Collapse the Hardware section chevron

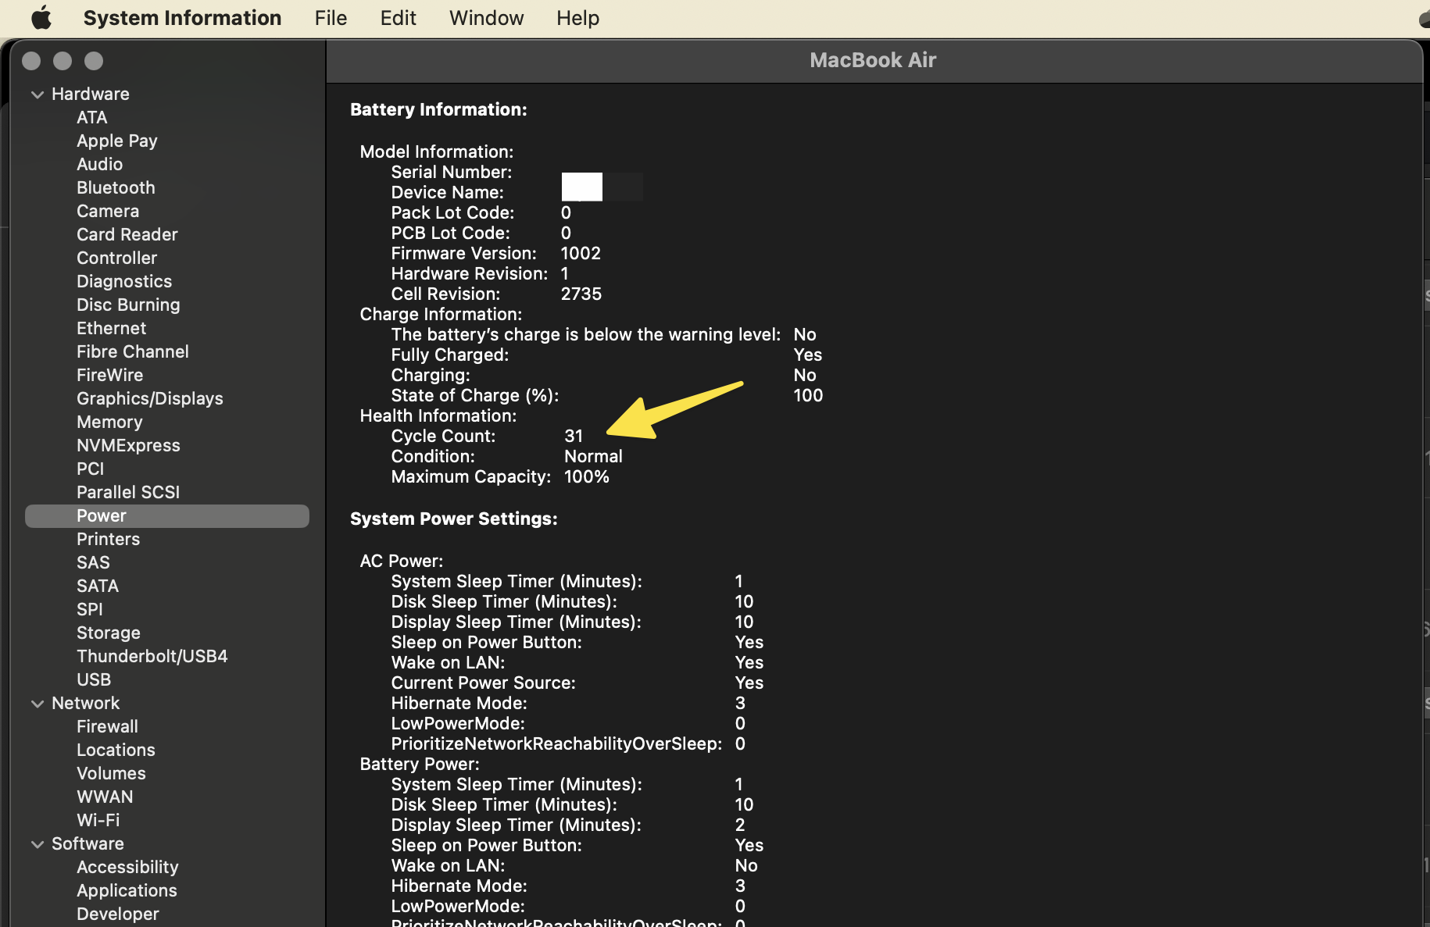(x=37, y=94)
